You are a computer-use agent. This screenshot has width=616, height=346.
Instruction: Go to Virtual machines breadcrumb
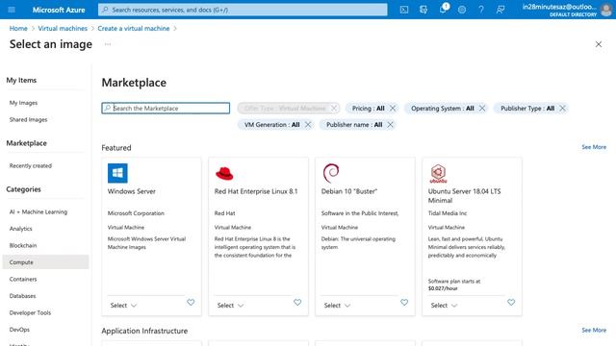coord(63,28)
